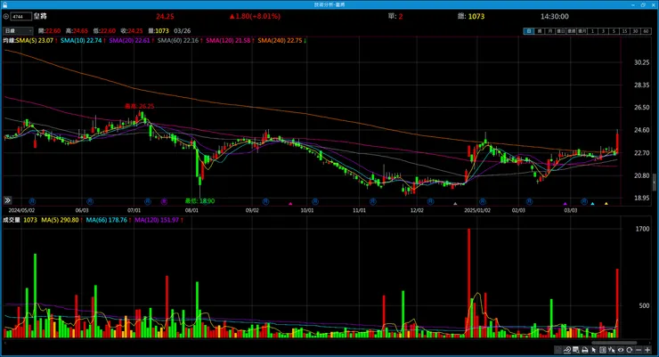659x357 pixels.
Task: Choose the 60-minute interval button
Action: click(x=646, y=31)
